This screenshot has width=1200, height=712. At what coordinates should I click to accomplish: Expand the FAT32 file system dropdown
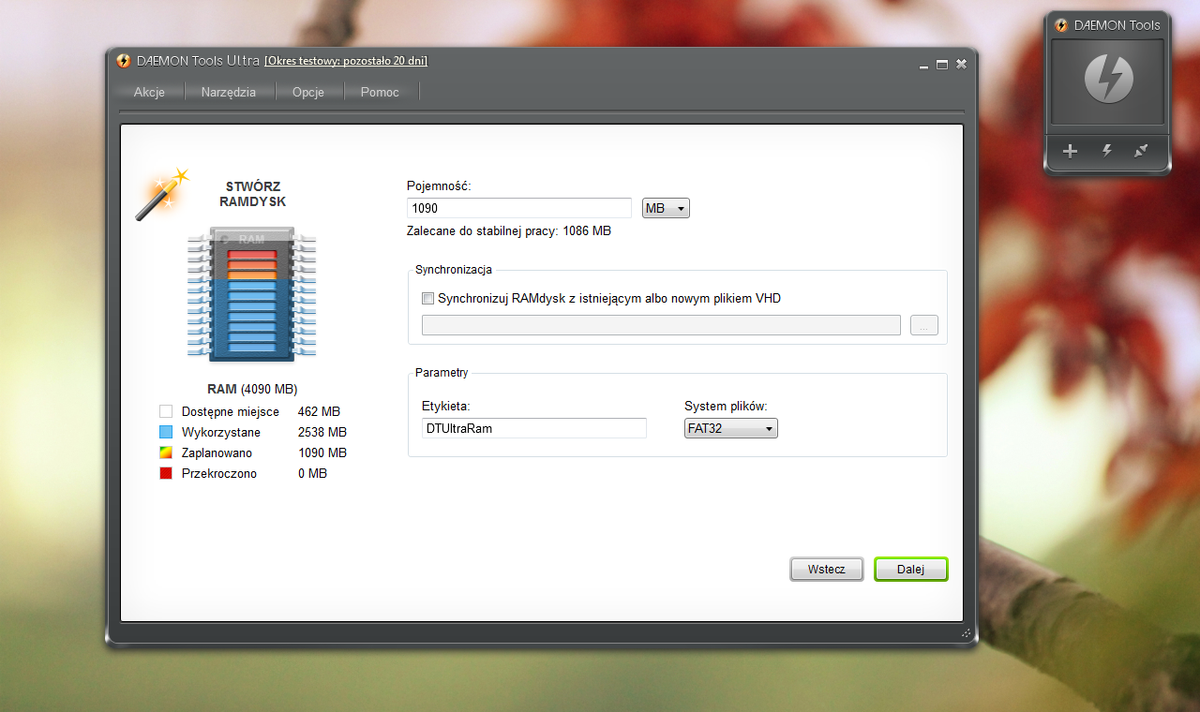click(730, 428)
